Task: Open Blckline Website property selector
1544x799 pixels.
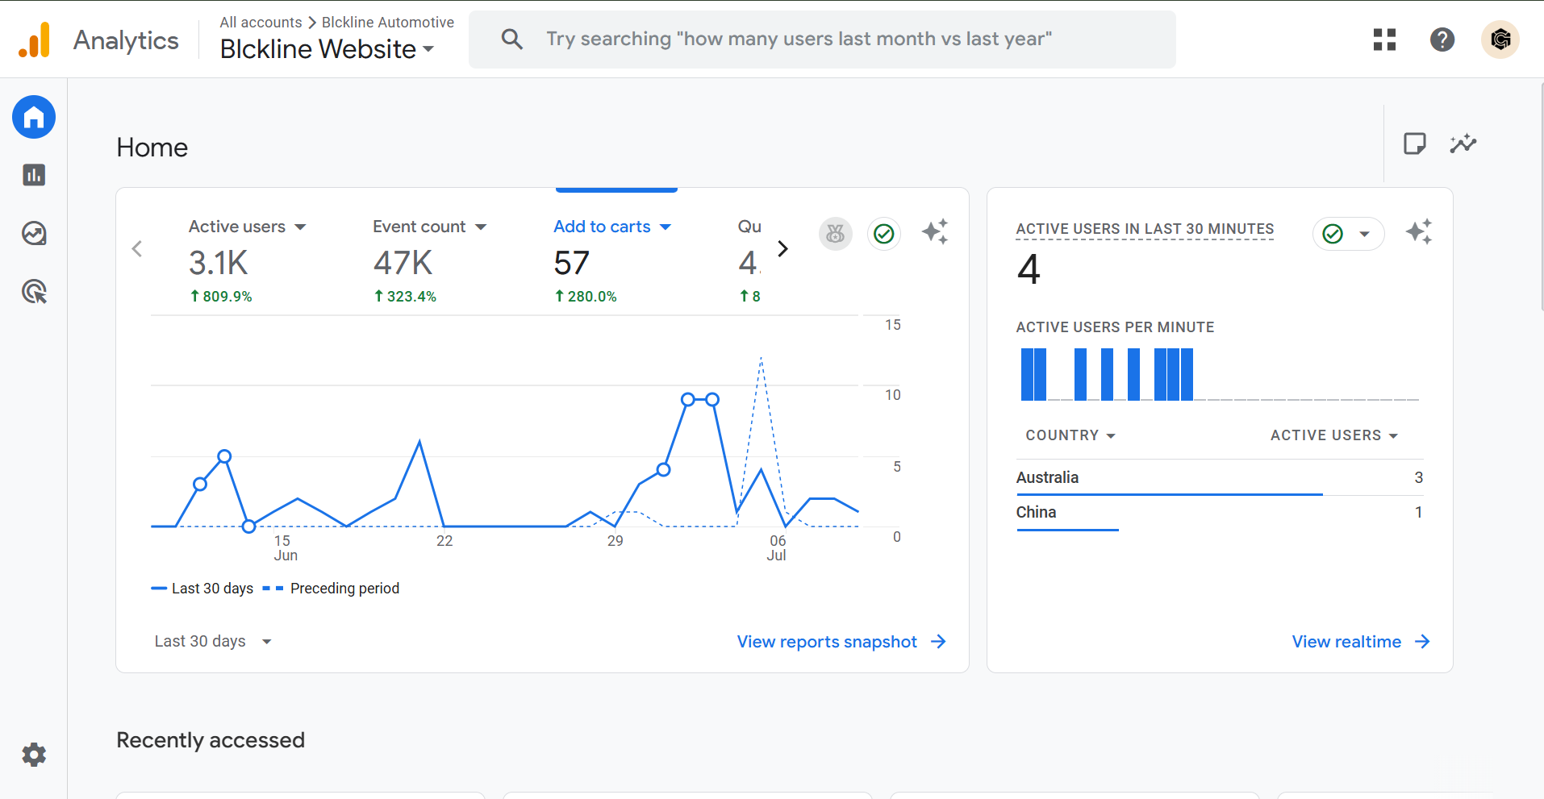Action: pyautogui.click(x=327, y=49)
